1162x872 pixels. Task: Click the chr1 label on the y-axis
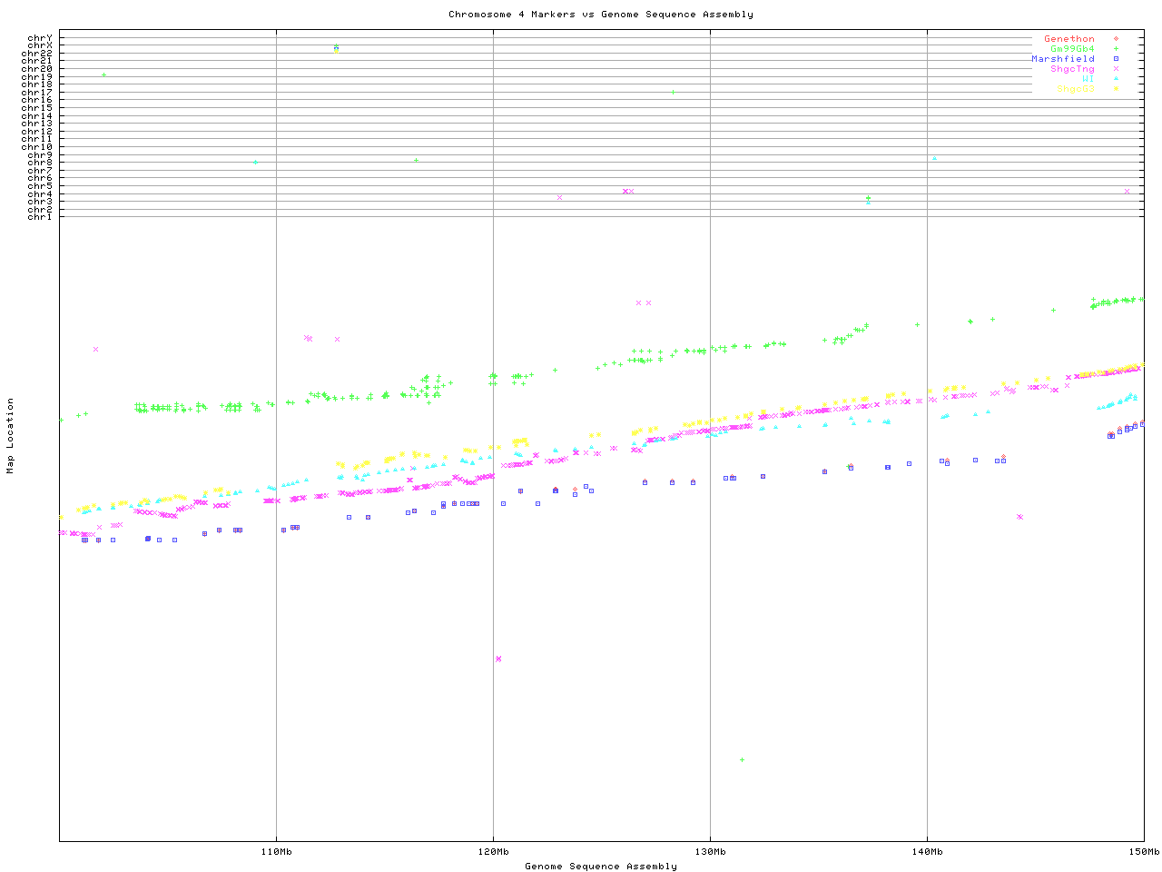(39, 216)
